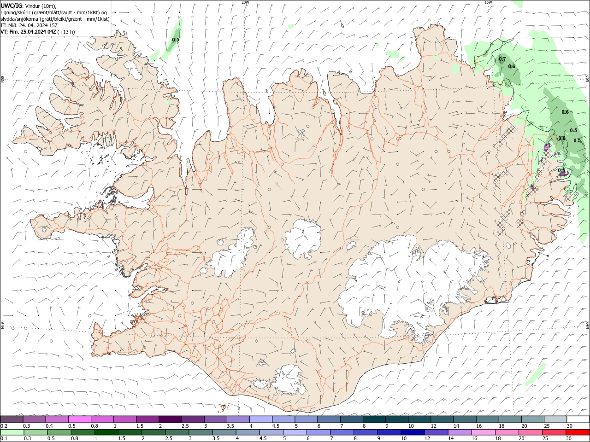Select the violet rain-legend swatch starting at 12
This screenshot has height=442, width=590.
point(436,432)
